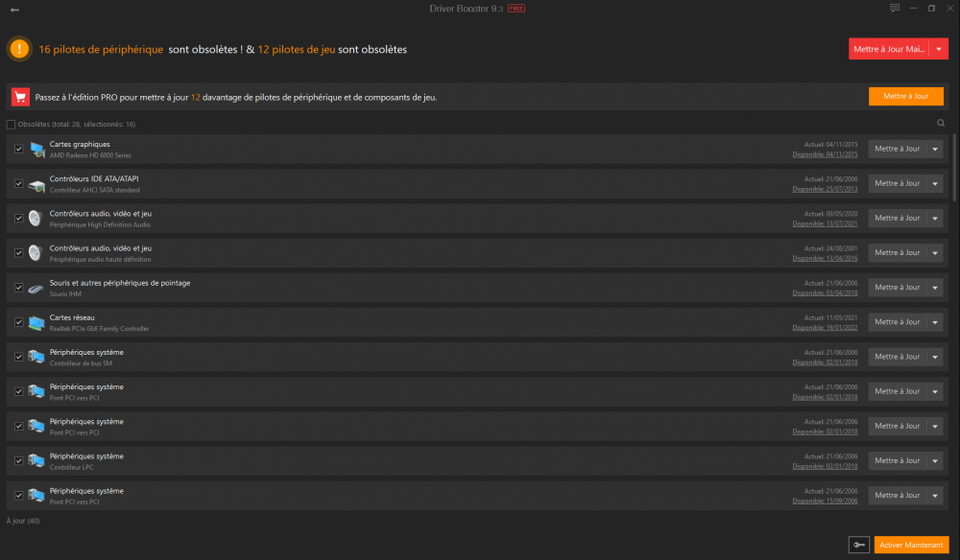Uncheck the Souris IHM checkbox

(19, 288)
